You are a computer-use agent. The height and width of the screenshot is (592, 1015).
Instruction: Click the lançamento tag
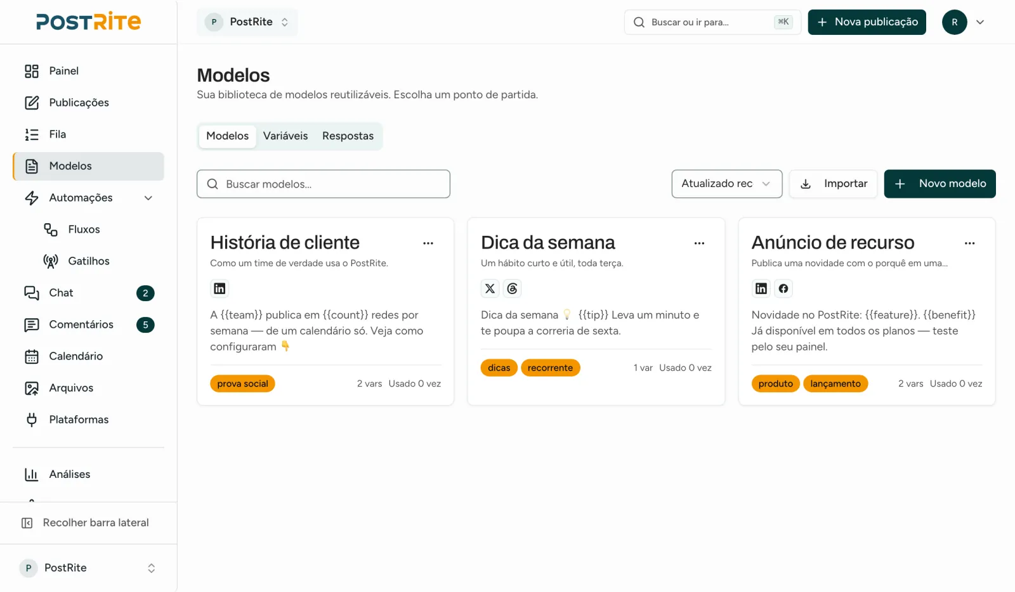835,384
